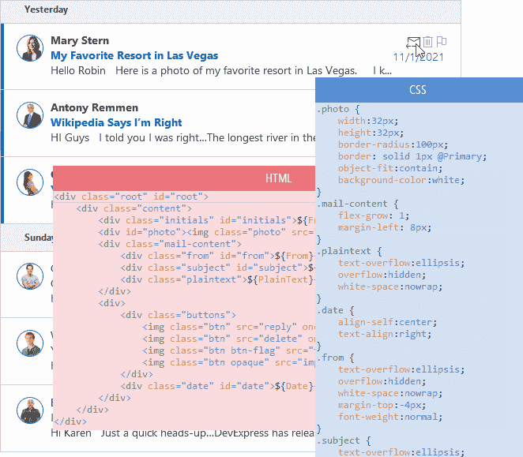Click the 'src="delete"' img code line
The height and width of the screenshot is (457, 523).
point(229,339)
